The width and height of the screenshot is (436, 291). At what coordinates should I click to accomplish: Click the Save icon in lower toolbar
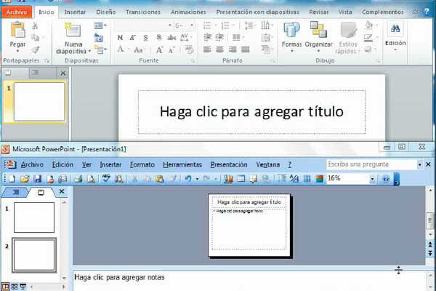tap(37, 178)
